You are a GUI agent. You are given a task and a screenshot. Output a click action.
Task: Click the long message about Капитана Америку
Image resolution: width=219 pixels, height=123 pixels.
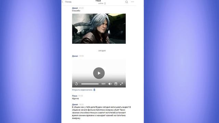coord(101,113)
